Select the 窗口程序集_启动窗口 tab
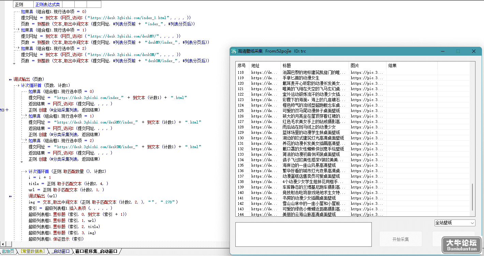The image size is (484, 256). (97, 251)
